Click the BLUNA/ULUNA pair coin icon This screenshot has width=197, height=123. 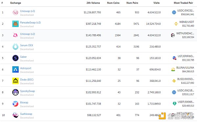[x=173, y=69]
